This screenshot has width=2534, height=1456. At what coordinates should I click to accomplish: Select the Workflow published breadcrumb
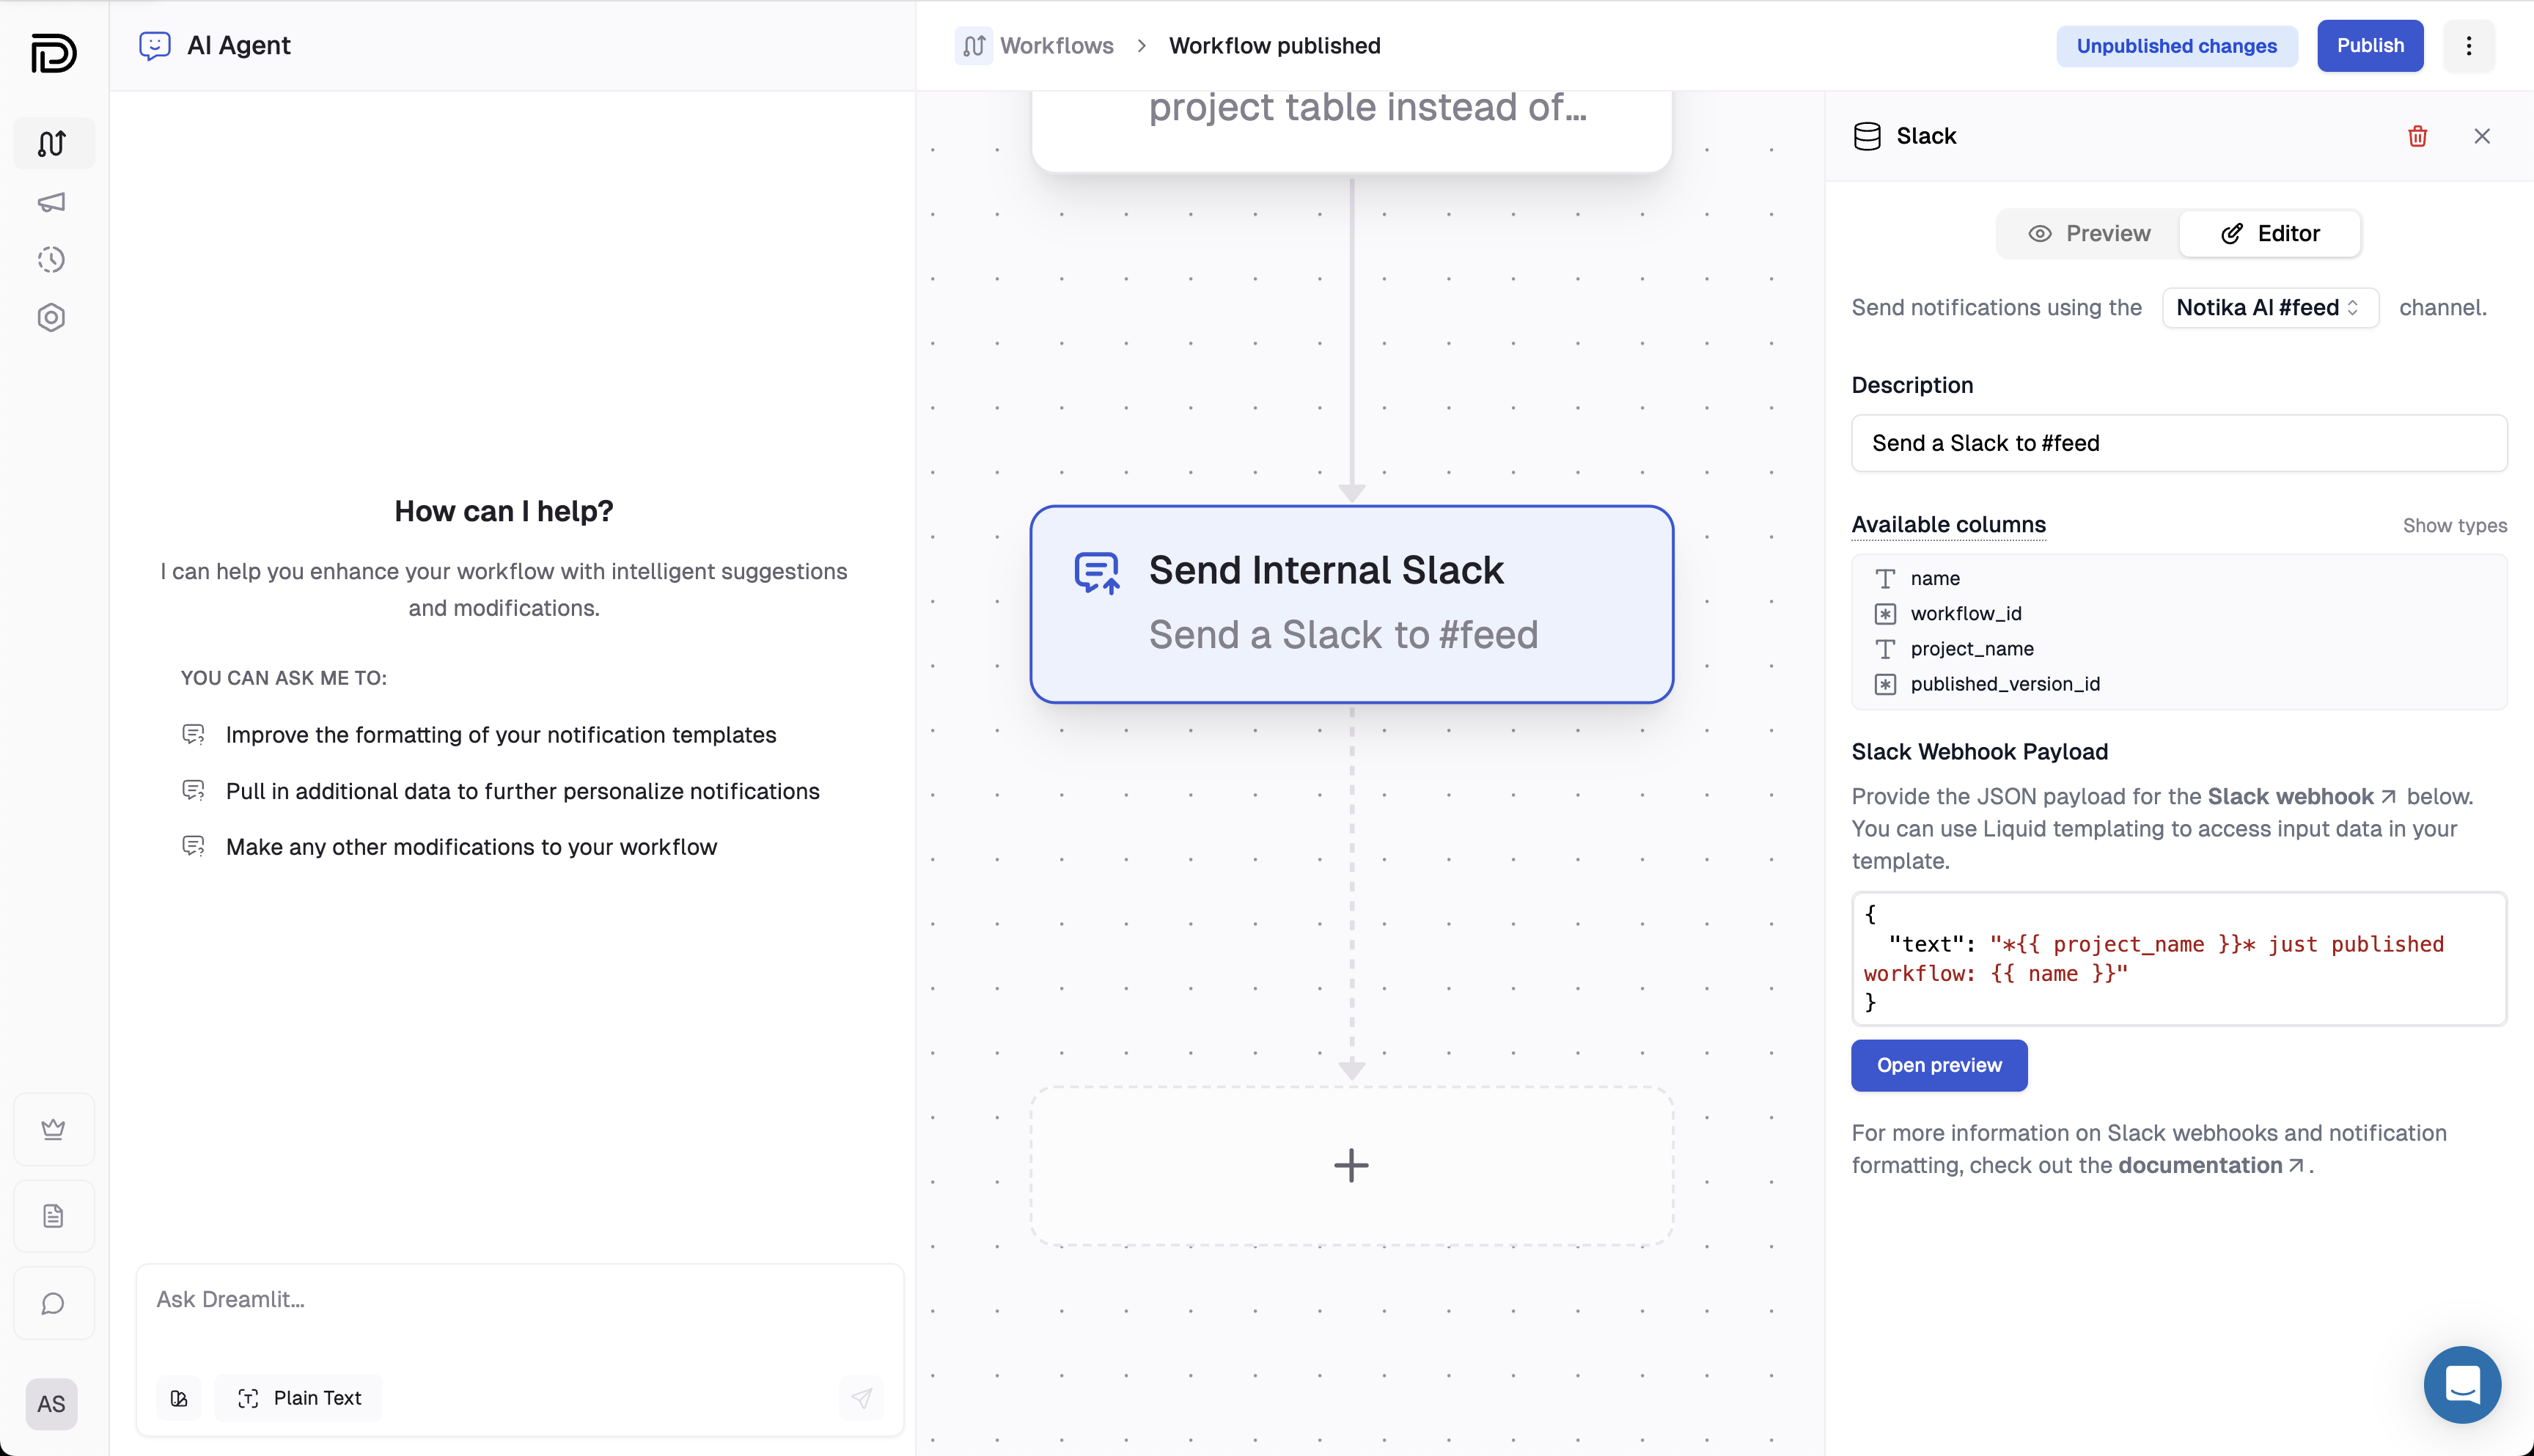(x=1274, y=45)
